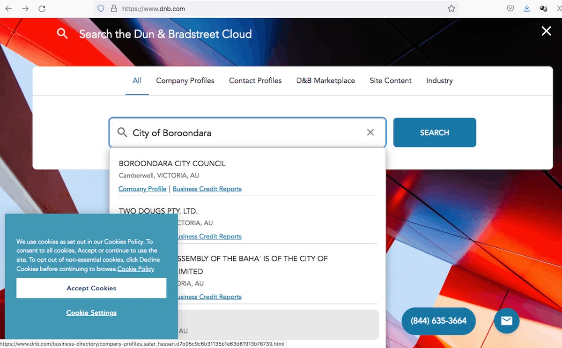Go back using browser back arrow

[x=9, y=8]
